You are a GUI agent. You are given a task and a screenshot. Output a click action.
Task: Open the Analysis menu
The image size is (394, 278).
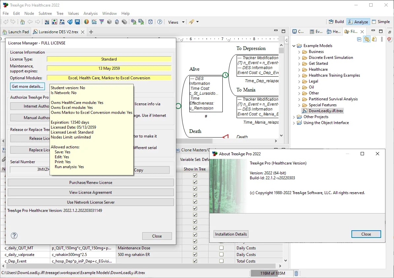point(90,13)
